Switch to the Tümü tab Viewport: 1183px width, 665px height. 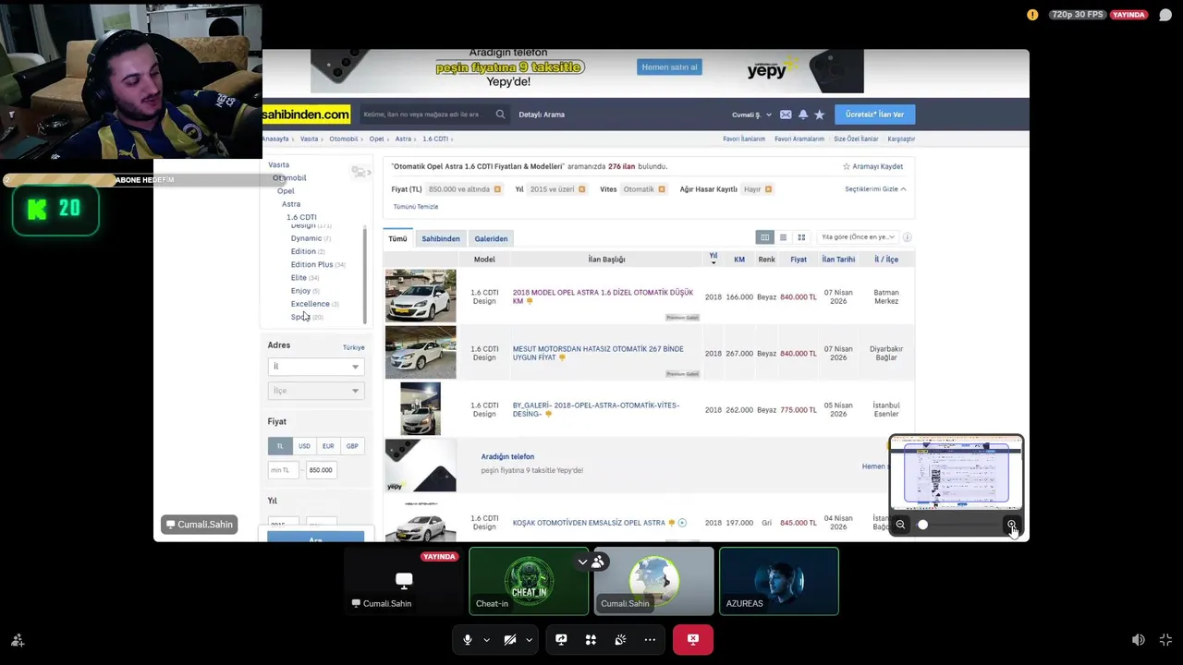pyautogui.click(x=397, y=238)
